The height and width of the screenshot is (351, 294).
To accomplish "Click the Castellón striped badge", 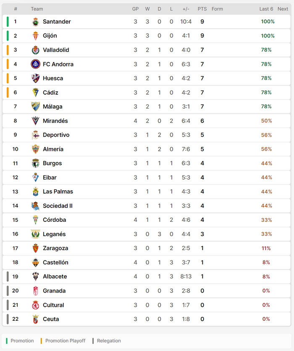I will tap(35, 262).
